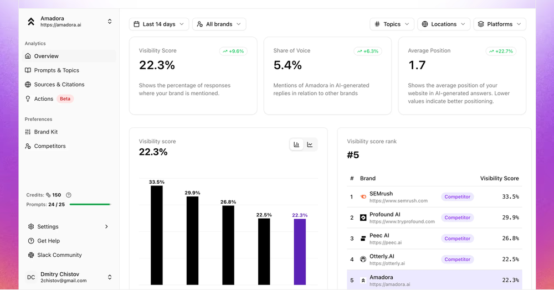Screen dimensions: 554x290
Task: Select the purple Amadora chart bar
Action: 300,252
